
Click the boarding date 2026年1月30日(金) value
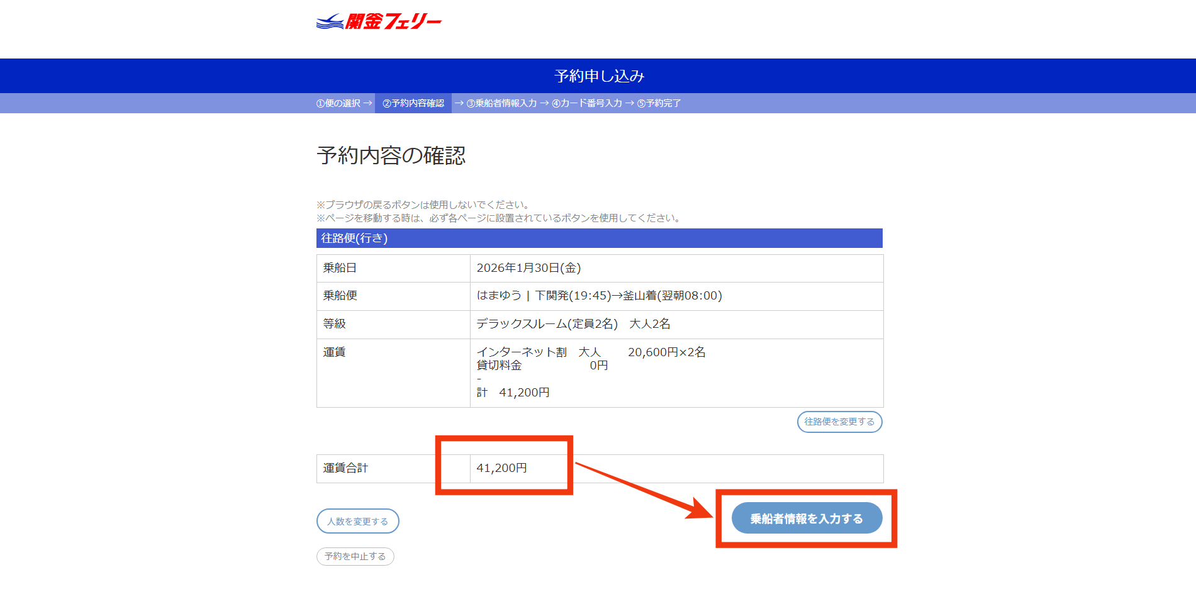[528, 268]
